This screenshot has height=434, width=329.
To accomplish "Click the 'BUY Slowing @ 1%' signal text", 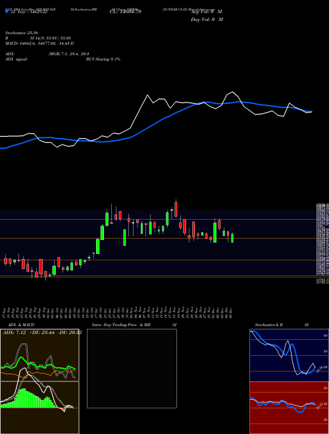I will (103, 59).
